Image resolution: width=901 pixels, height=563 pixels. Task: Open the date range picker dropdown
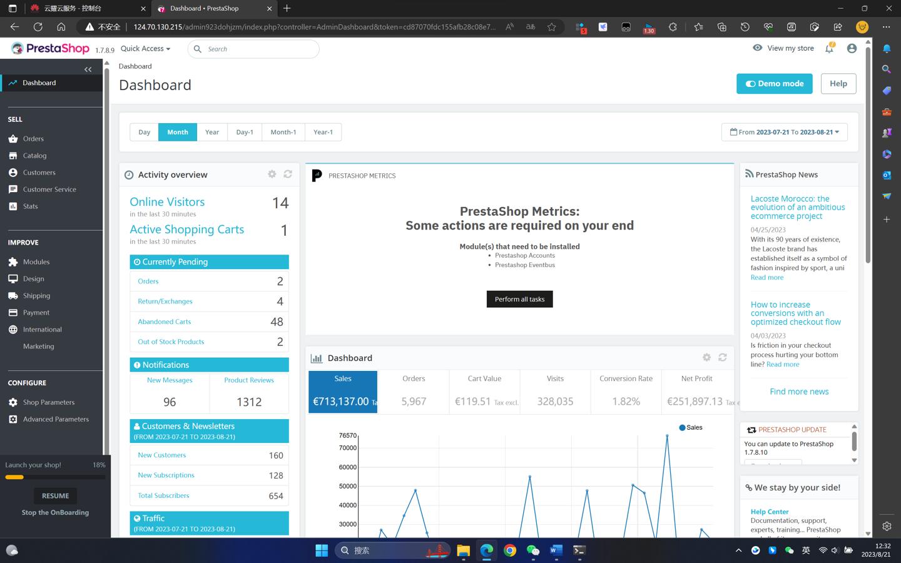[x=784, y=132]
